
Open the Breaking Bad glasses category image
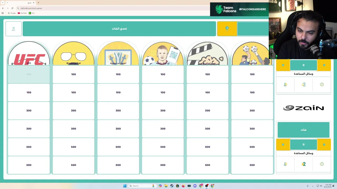73,53
